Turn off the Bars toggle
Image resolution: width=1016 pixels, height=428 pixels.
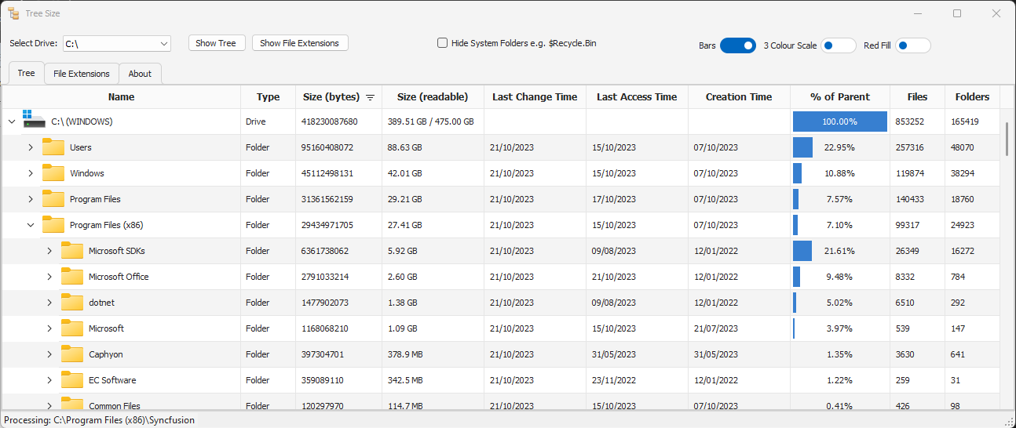point(737,45)
